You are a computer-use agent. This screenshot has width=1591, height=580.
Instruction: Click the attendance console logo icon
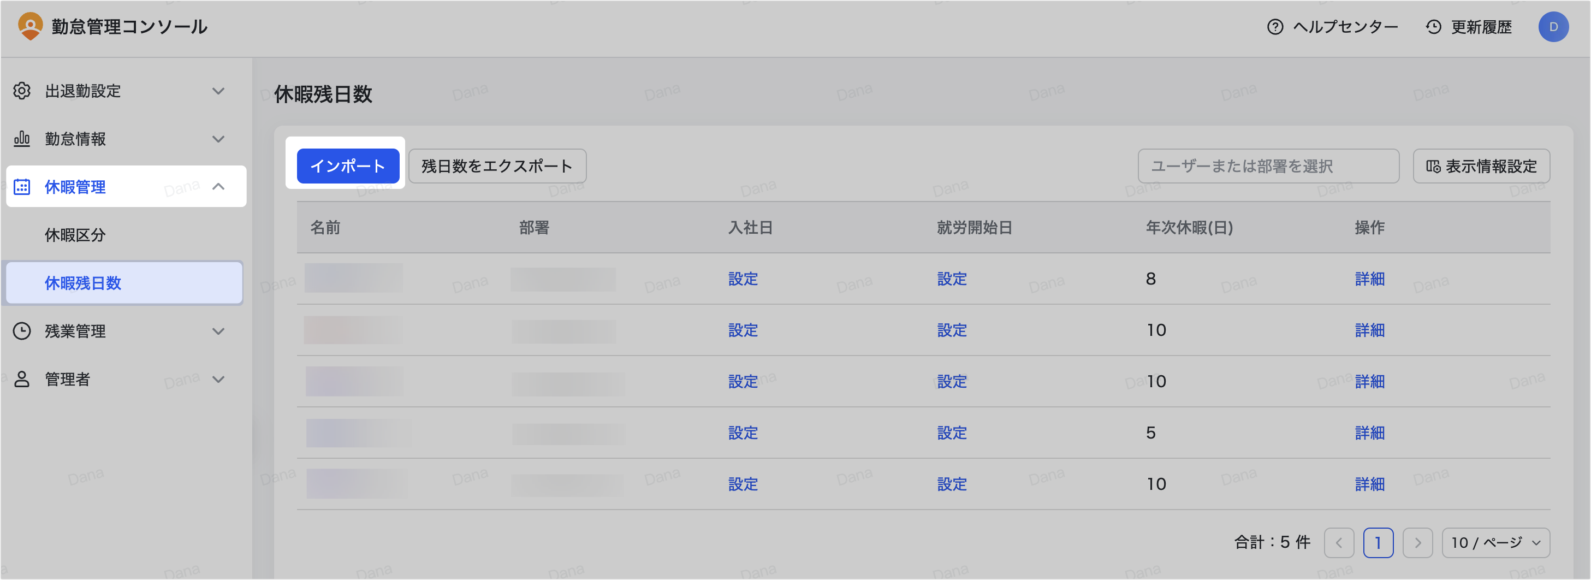(29, 27)
